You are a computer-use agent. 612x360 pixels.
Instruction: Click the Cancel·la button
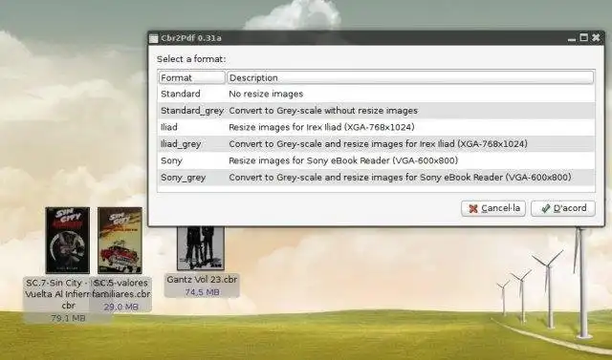[x=493, y=208]
